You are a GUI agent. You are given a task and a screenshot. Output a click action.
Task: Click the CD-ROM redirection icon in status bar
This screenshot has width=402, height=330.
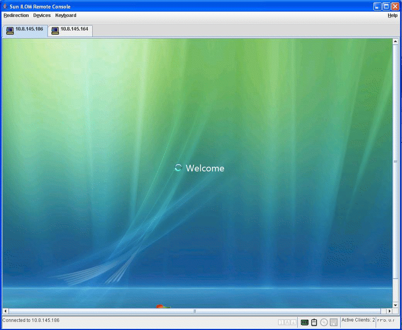(324, 322)
